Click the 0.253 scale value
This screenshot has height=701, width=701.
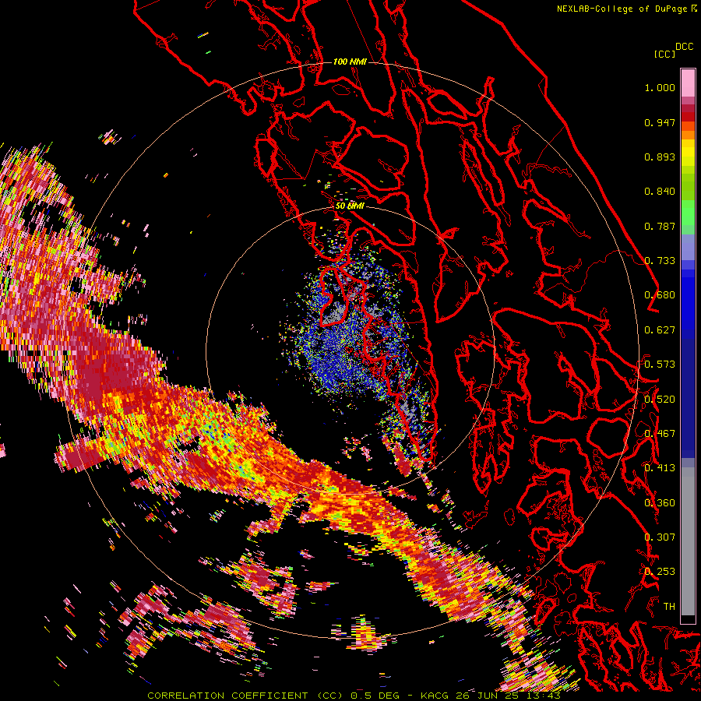[x=660, y=572]
